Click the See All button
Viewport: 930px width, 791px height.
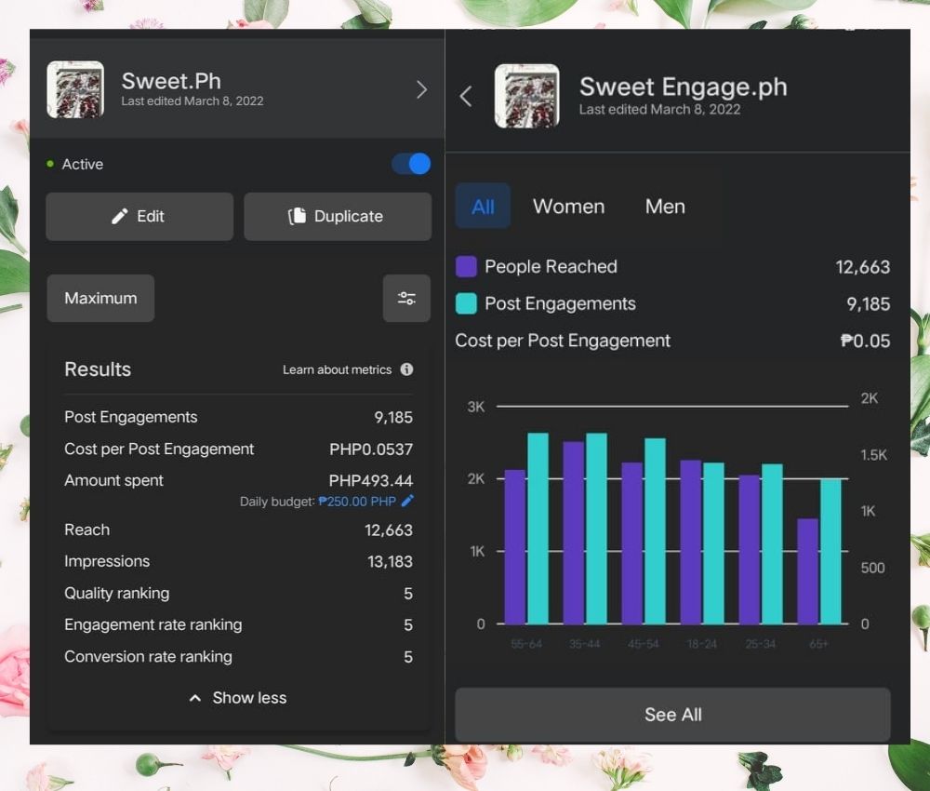click(672, 715)
